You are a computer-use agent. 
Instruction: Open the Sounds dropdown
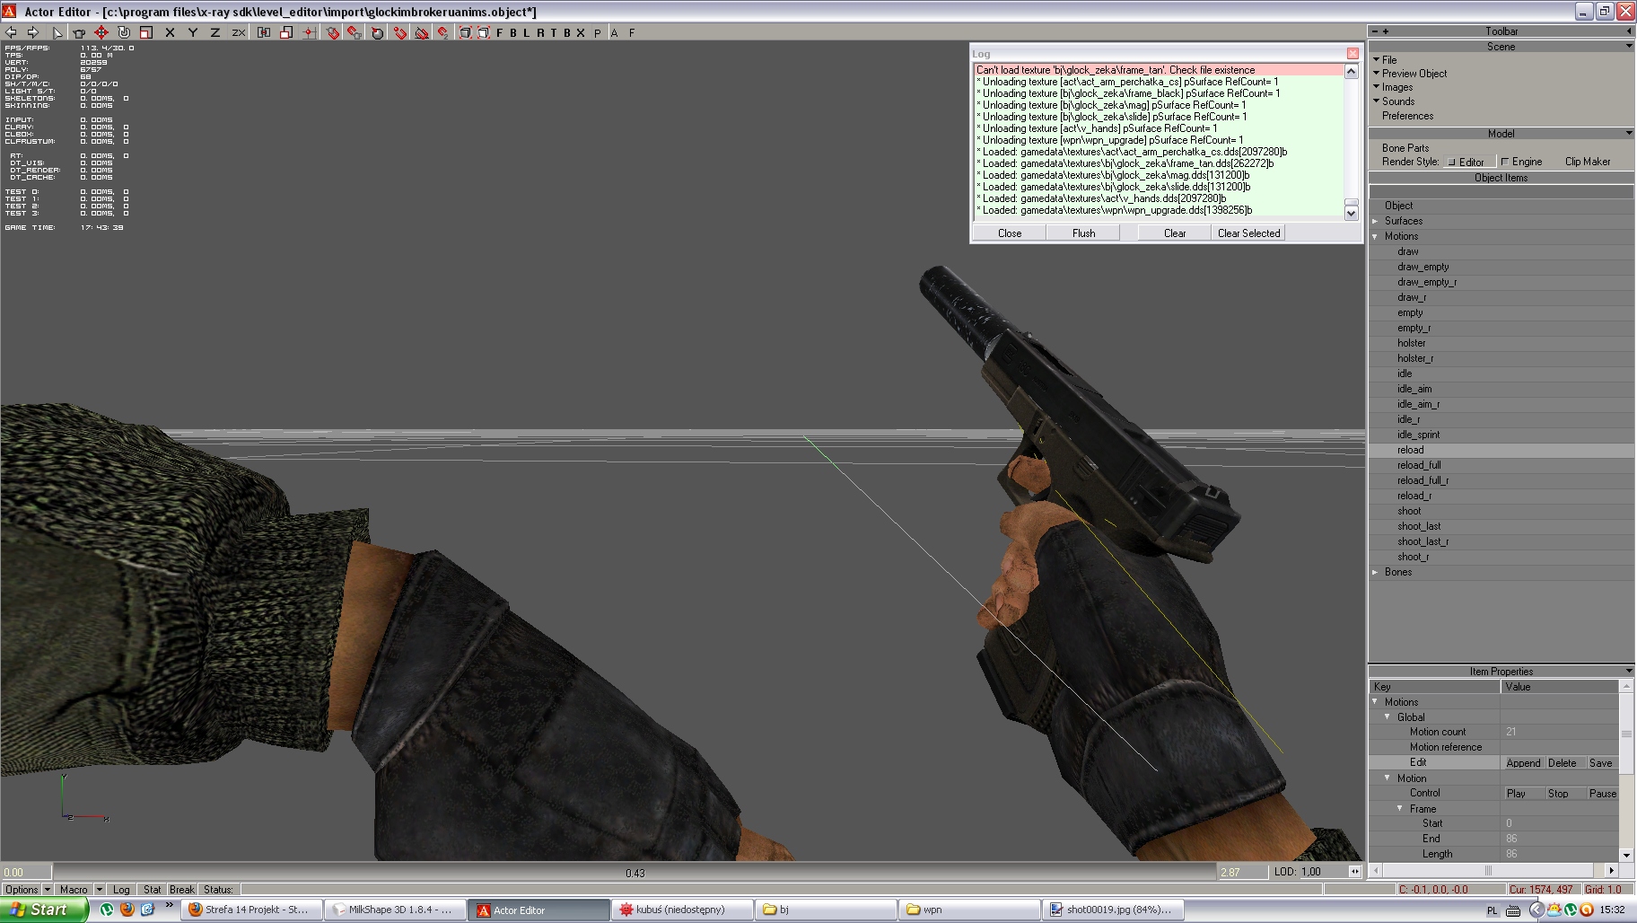pyautogui.click(x=1394, y=101)
